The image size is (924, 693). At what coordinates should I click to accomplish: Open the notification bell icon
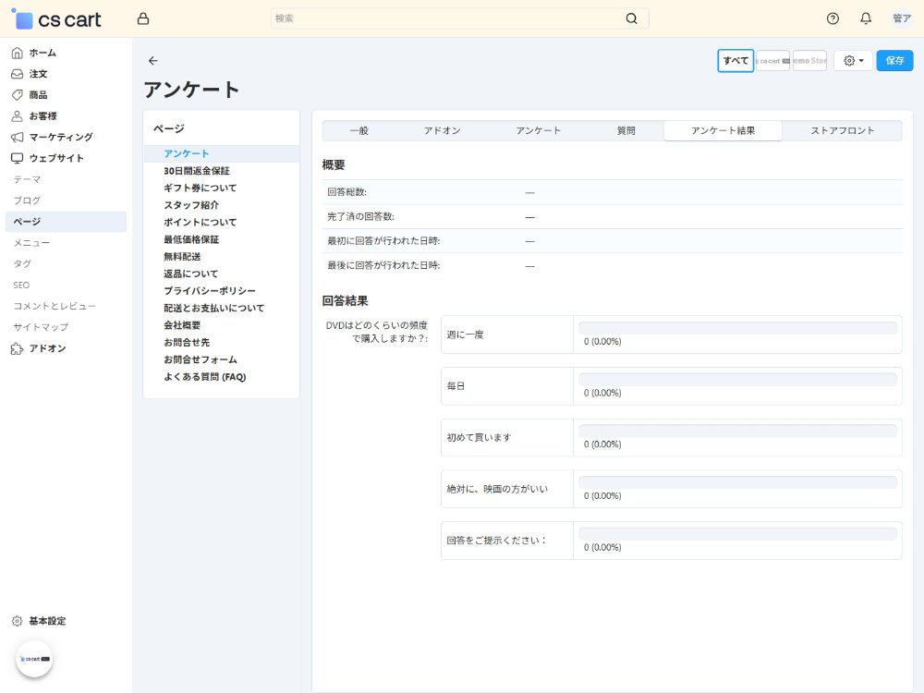[x=866, y=18]
